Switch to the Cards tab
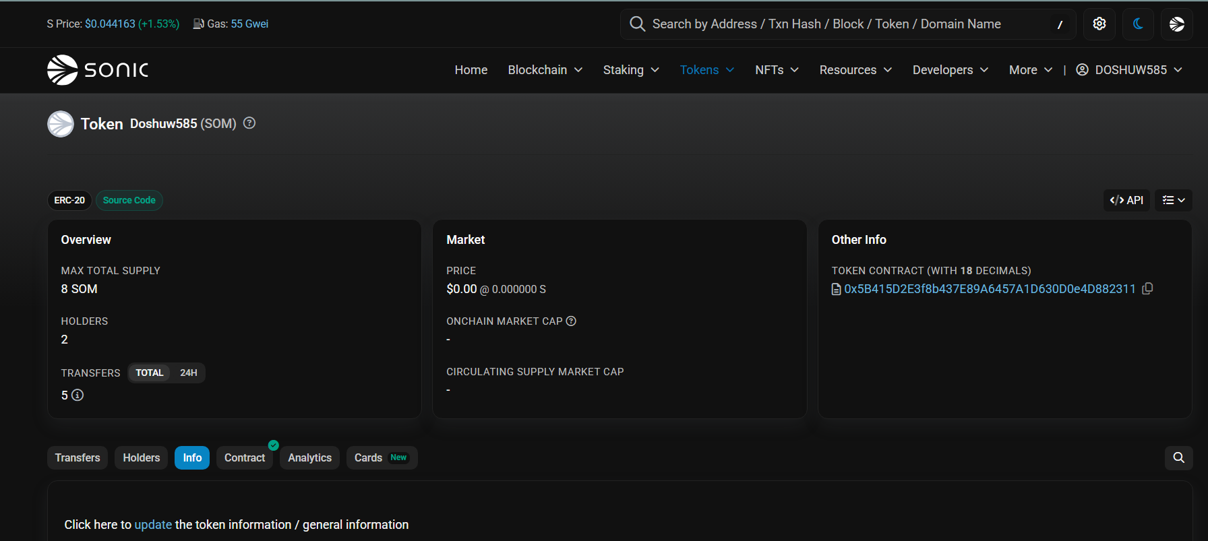1208x541 pixels. [382, 458]
